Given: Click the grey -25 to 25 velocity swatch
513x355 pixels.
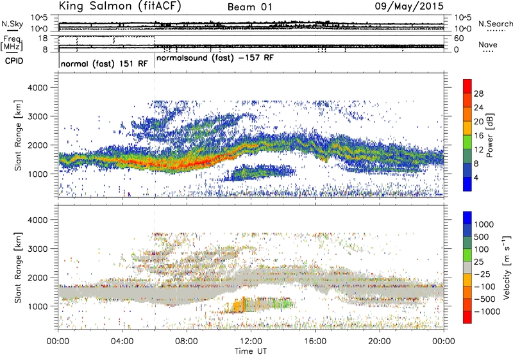Looking at the screenshot, I should tap(467, 267).
